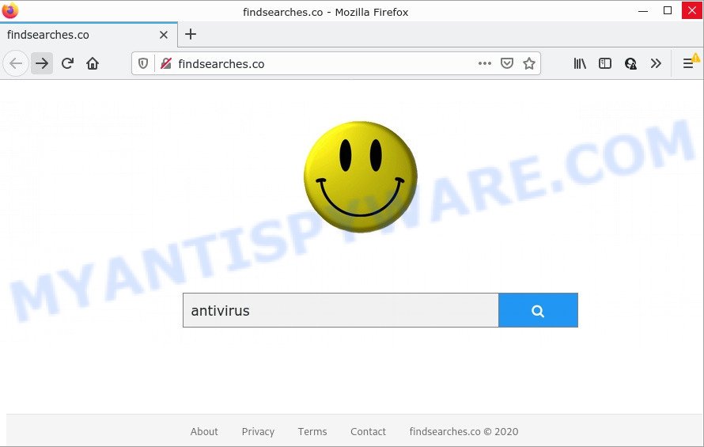Expand more tools overflow chevron

point(656,63)
